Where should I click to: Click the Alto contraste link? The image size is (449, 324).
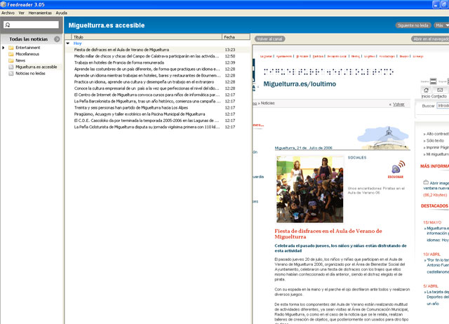pos(438,134)
